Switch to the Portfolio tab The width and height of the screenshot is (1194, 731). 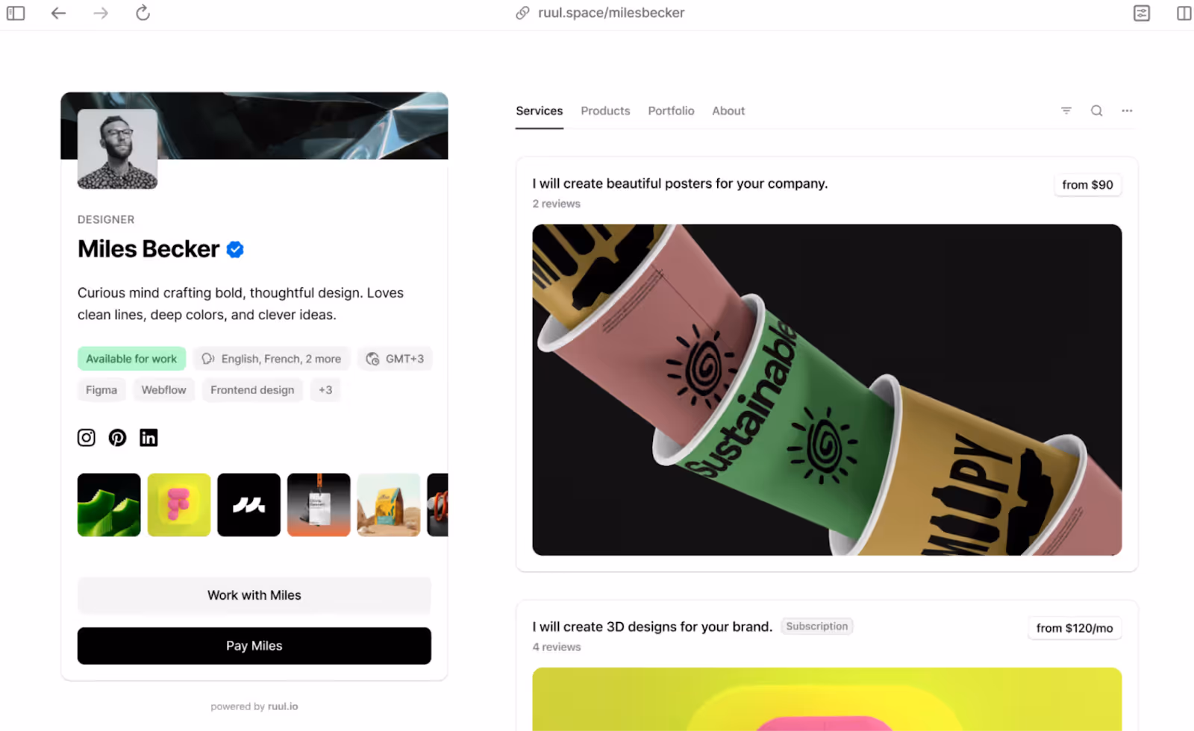click(x=671, y=111)
